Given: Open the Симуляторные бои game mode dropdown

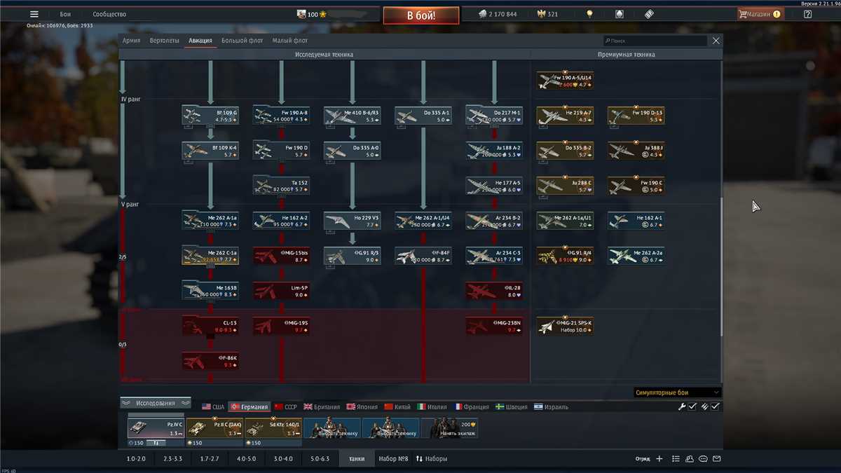Looking at the screenshot, I should click(x=677, y=392).
